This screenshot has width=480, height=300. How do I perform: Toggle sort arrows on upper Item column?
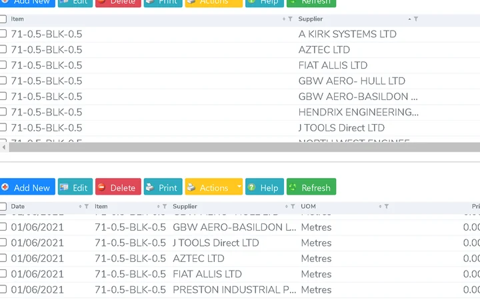click(284, 19)
